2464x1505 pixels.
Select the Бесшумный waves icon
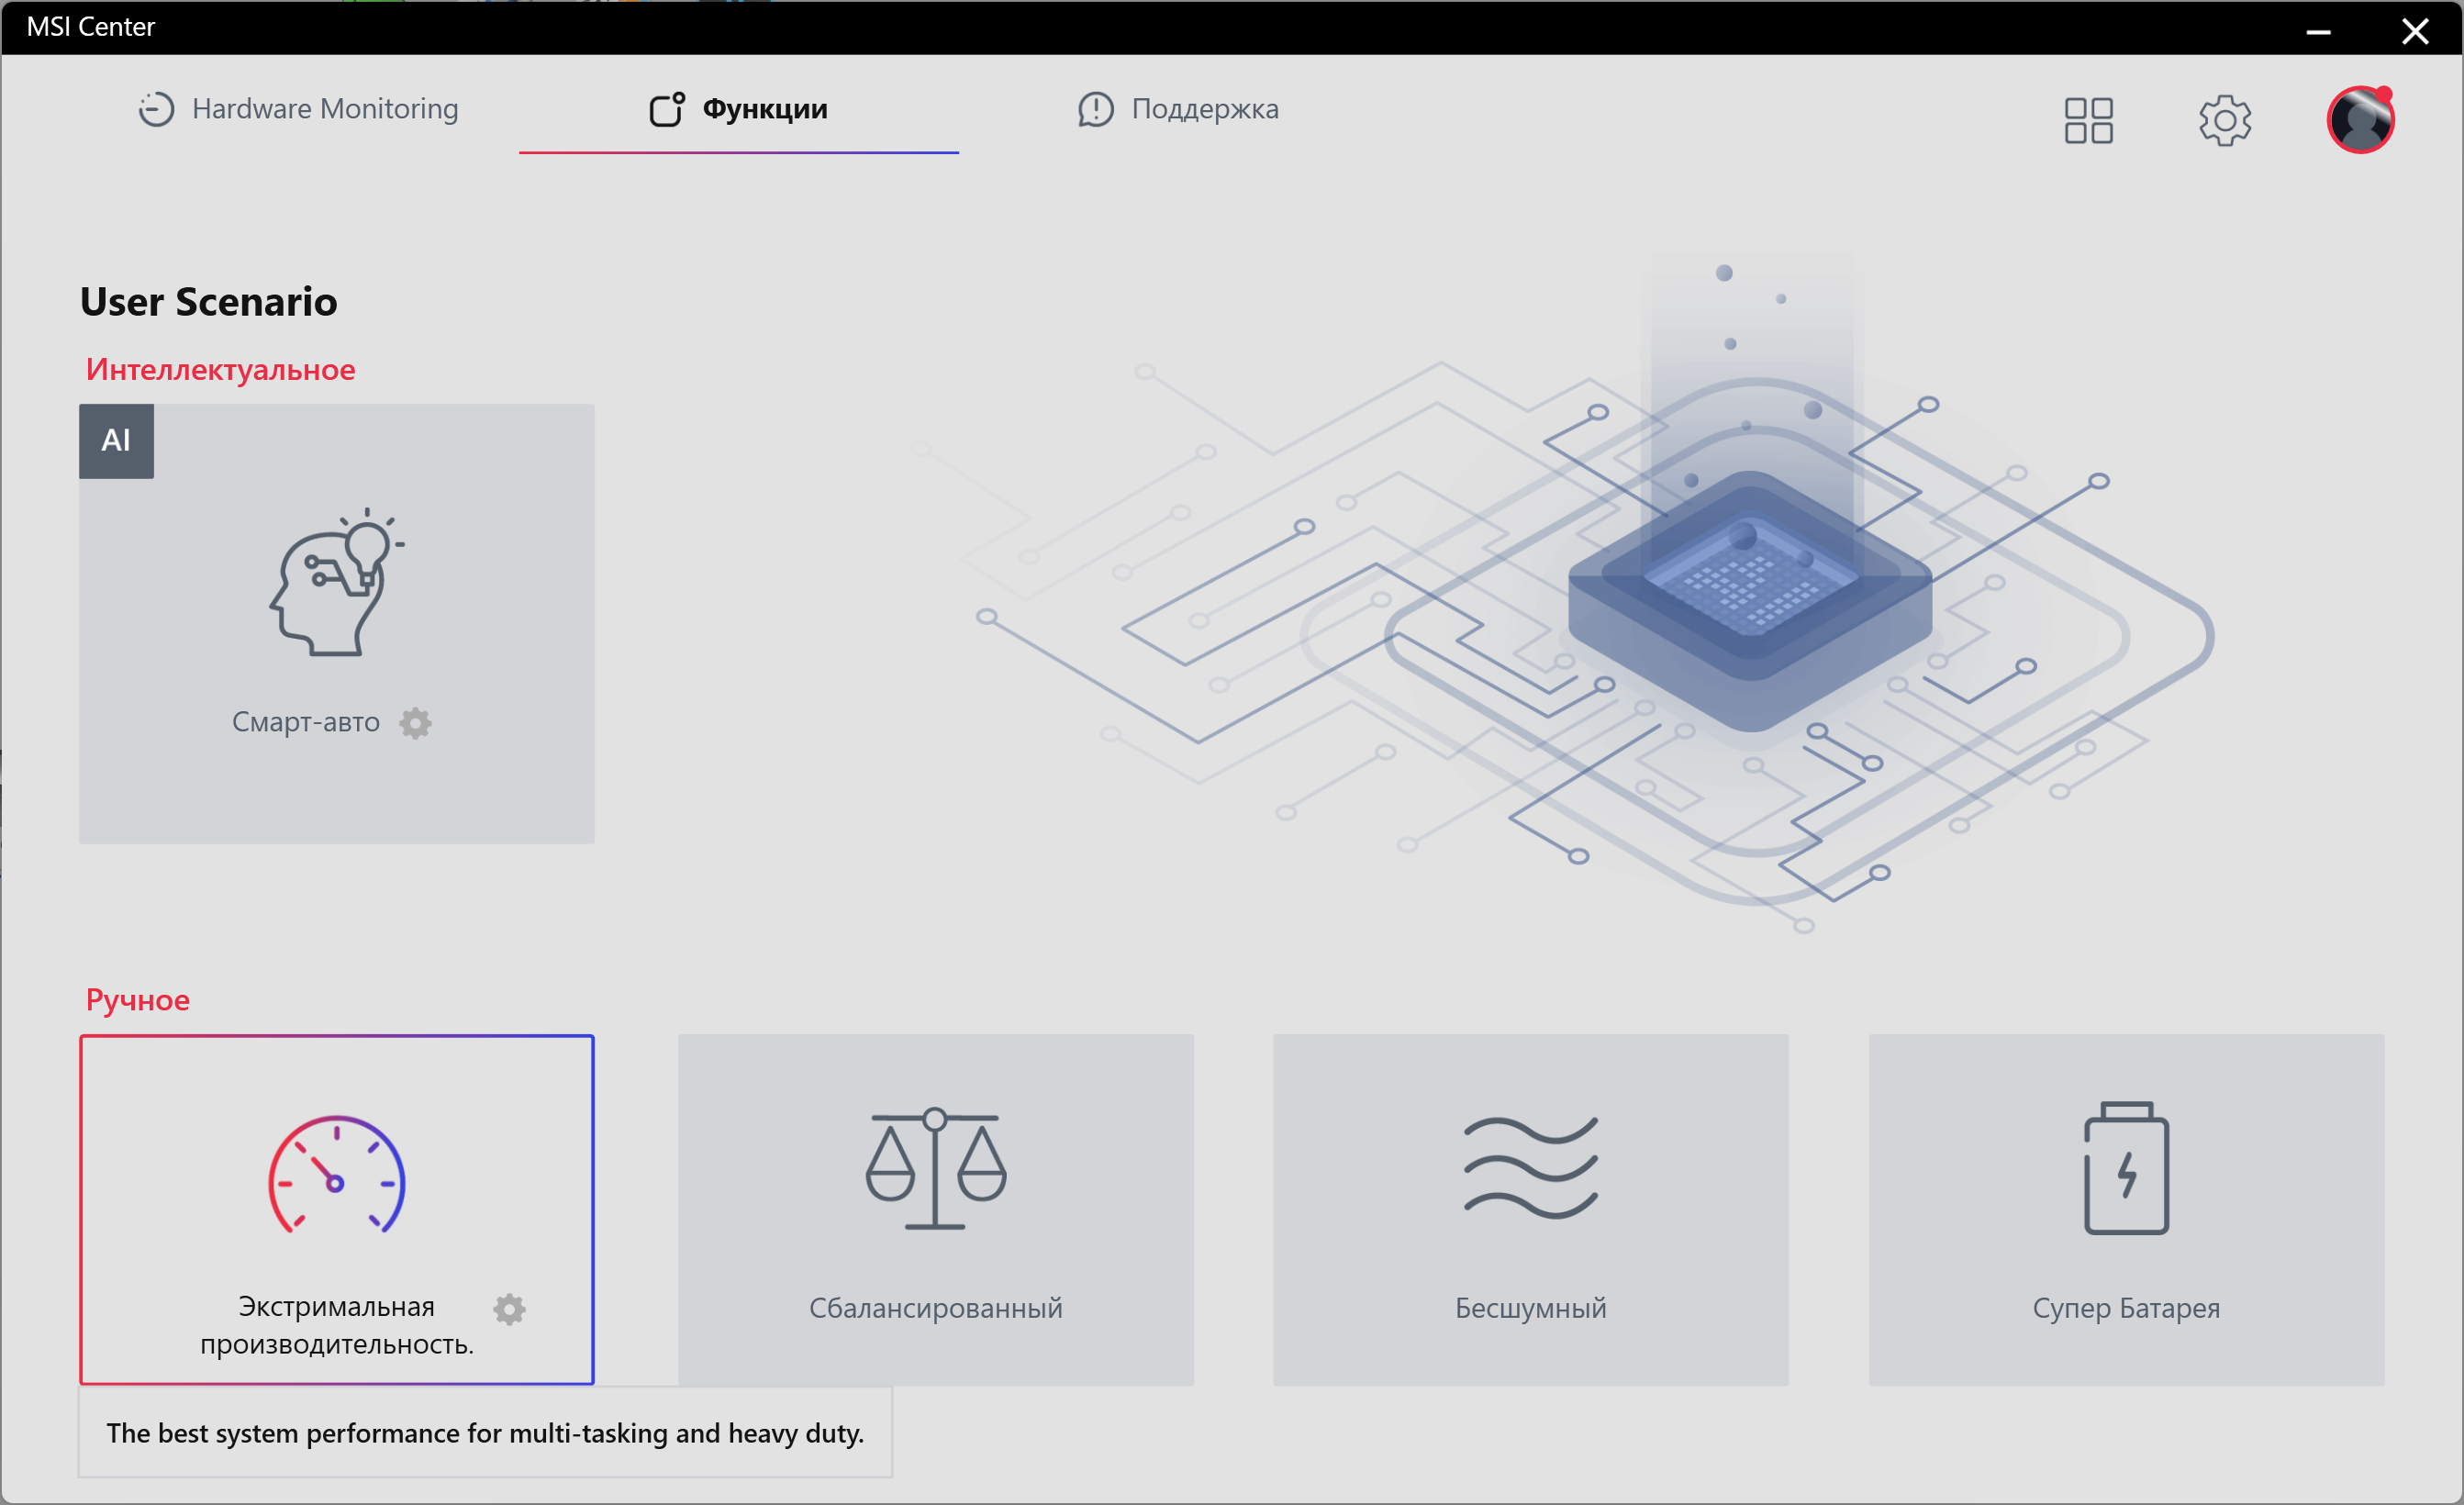pos(1530,1168)
